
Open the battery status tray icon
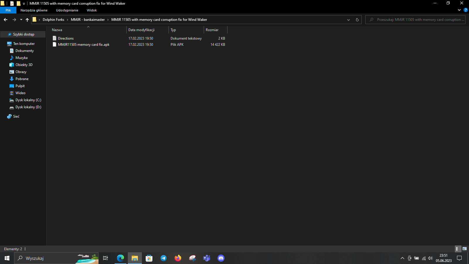point(417,258)
